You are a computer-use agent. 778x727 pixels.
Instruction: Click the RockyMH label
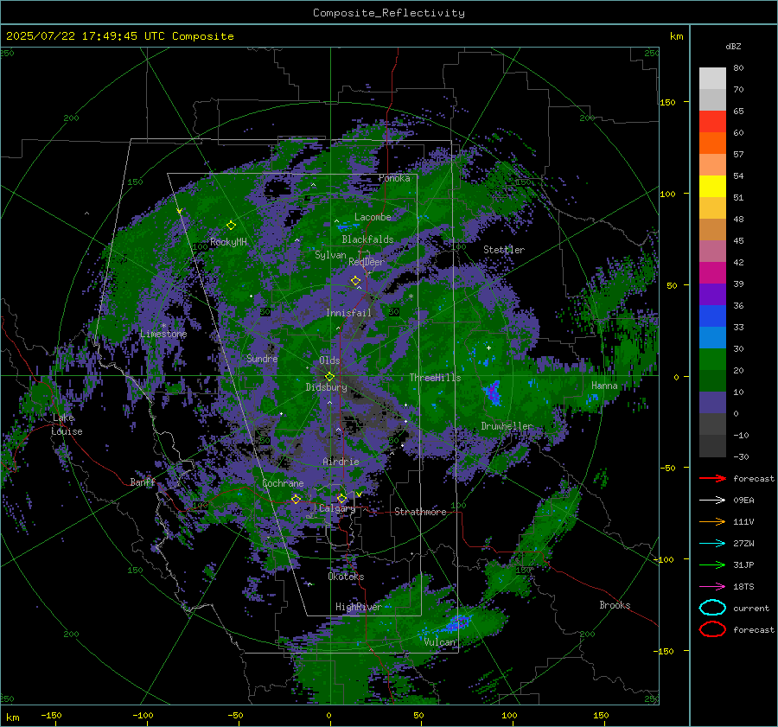[228, 242]
